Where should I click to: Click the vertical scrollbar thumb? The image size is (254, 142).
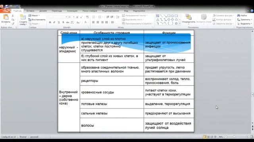(x=252, y=95)
